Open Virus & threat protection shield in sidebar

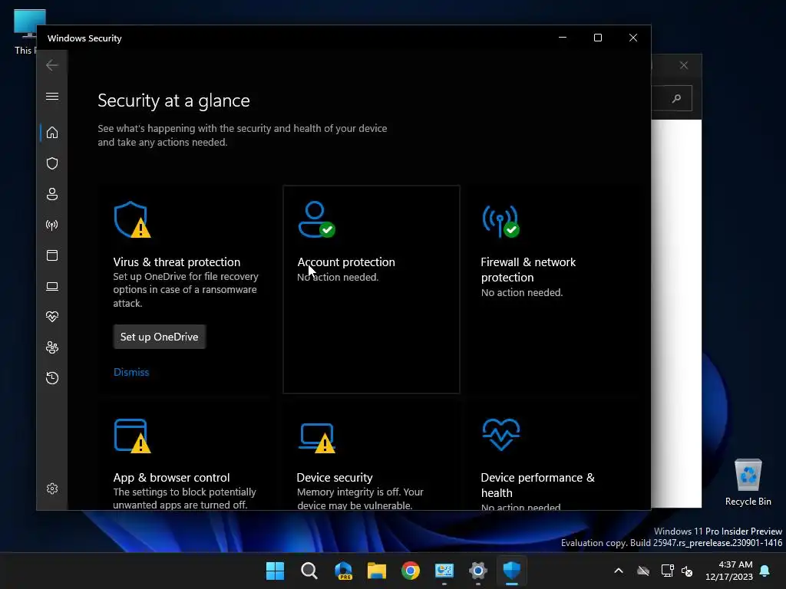point(52,163)
